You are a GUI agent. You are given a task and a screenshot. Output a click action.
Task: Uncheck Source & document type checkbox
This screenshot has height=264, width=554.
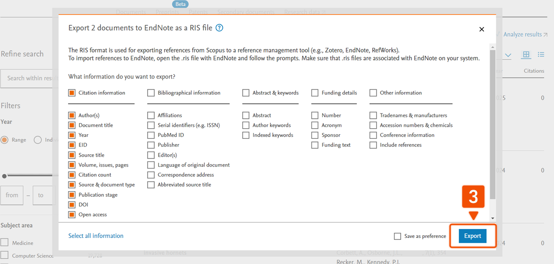(72, 185)
